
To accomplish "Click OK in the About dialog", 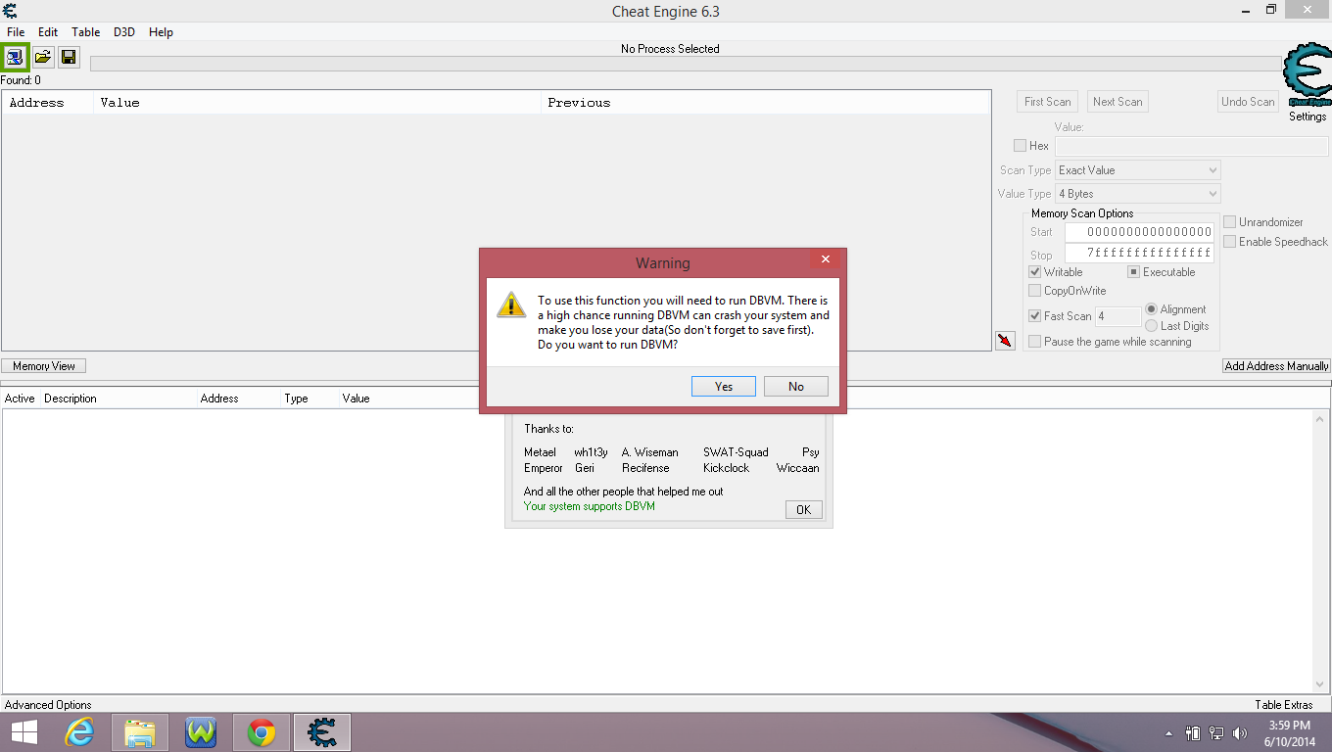I will tap(804, 510).
